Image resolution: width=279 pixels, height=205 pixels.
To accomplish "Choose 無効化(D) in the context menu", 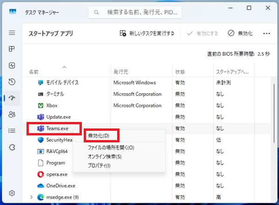I will [x=99, y=136].
